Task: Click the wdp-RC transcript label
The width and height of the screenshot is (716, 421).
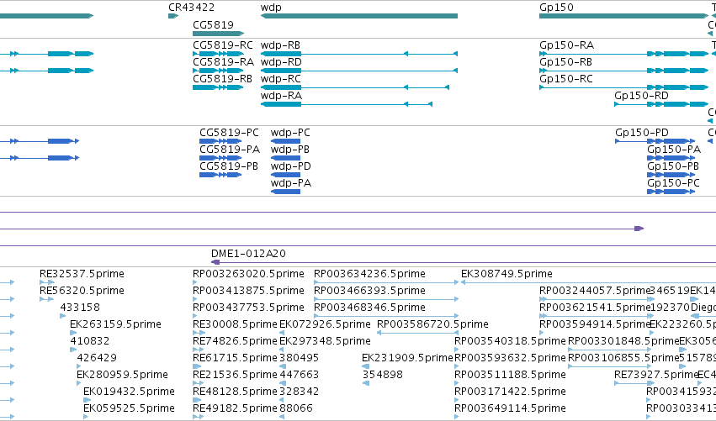Action: click(281, 79)
